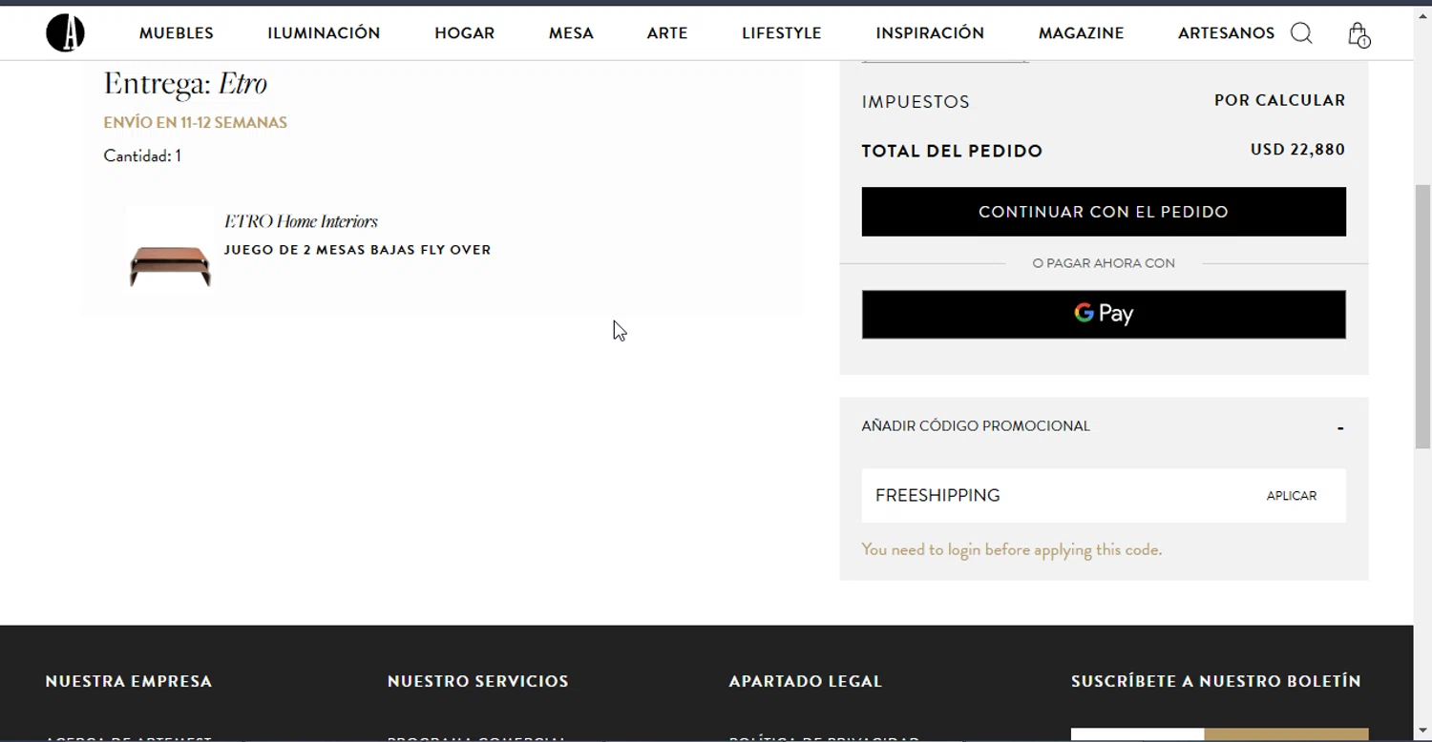1432x742 pixels.
Task: Apply the promo code with Aplicar
Action: coord(1292,496)
